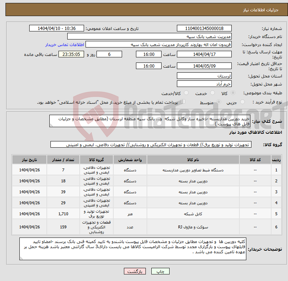
Task: Click the چاپ print button
Action: tap(160, 271)
